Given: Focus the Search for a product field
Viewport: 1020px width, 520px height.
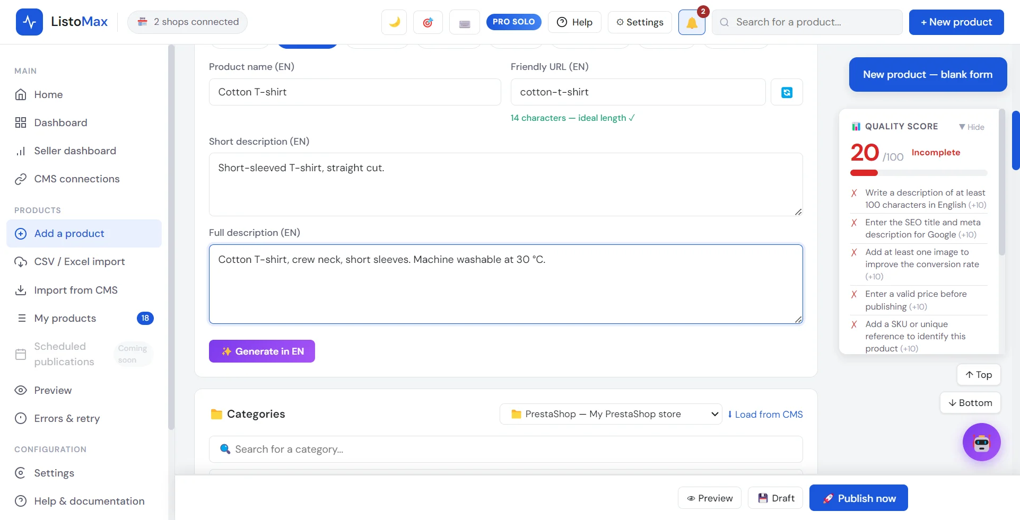Looking at the screenshot, I should pos(807,22).
